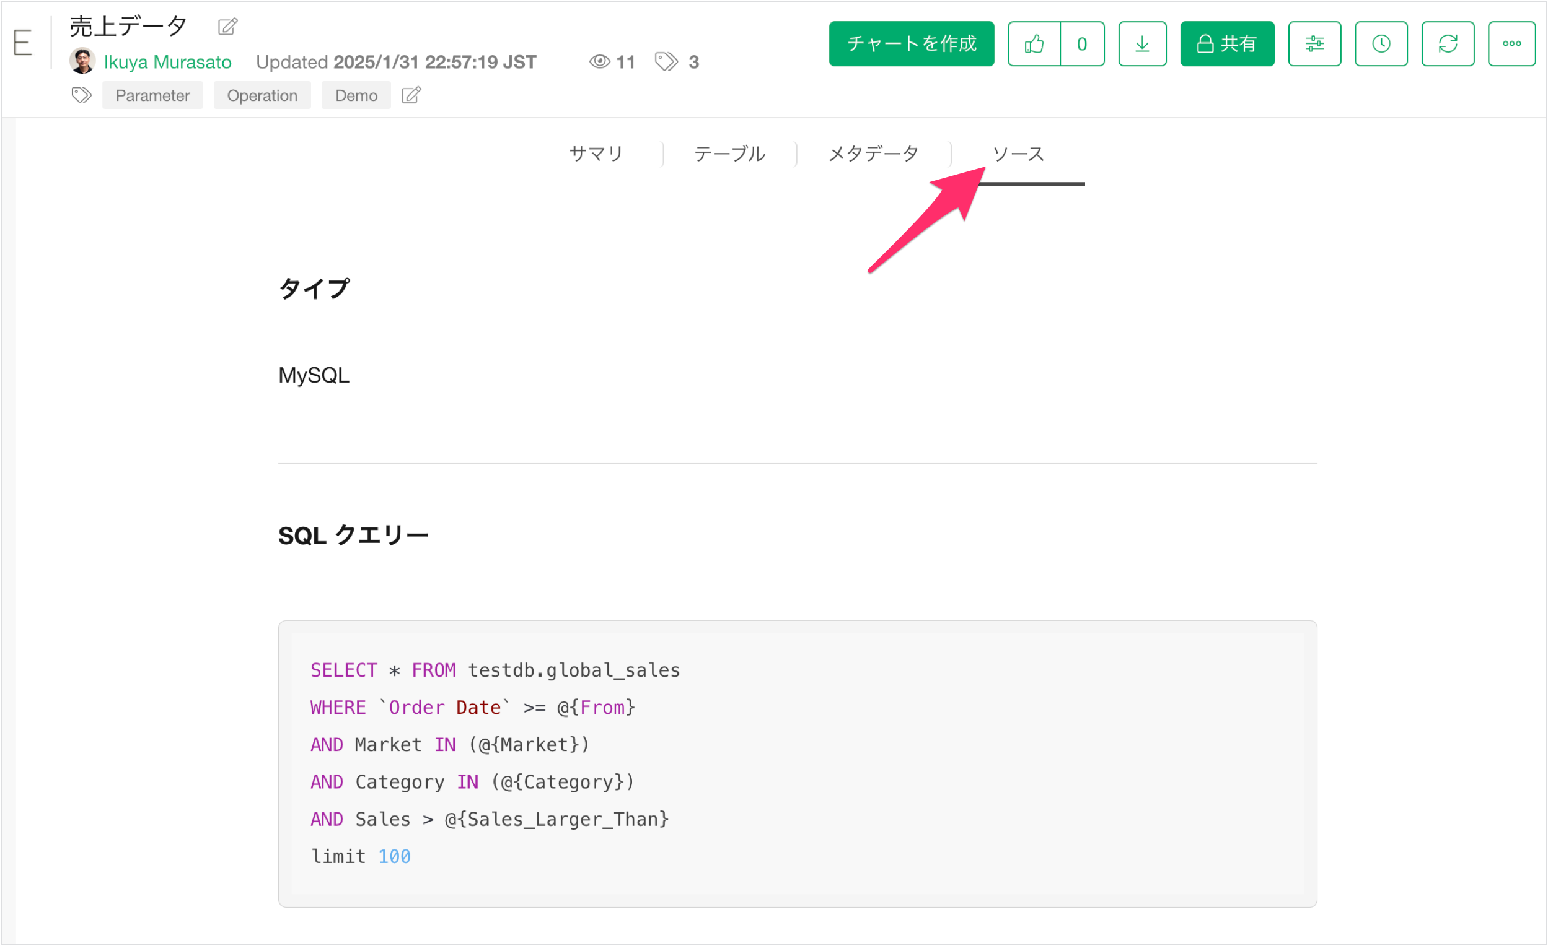Click the clock schedule icon

[x=1381, y=44]
